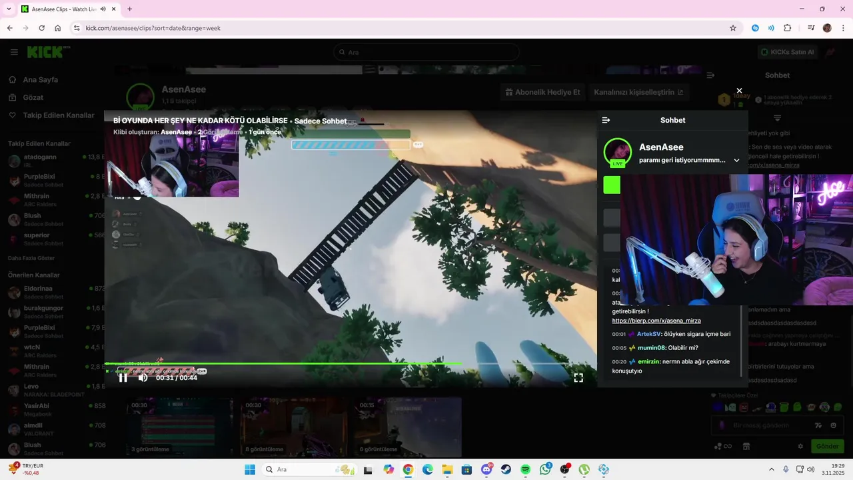
Task: Open the tab search dropdown in Chrome
Action: pos(9,9)
